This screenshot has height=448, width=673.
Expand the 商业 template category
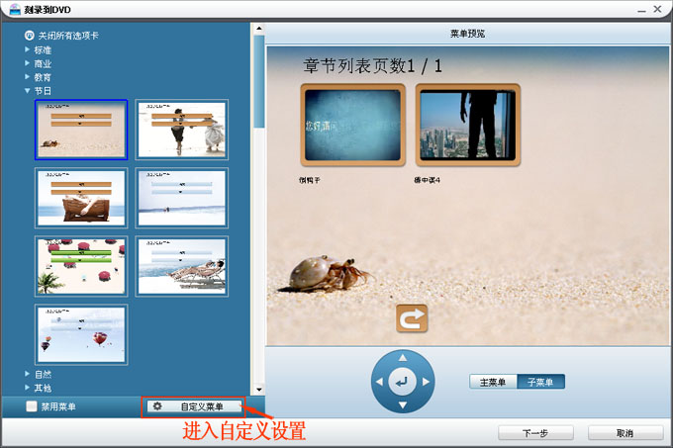pos(27,63)
